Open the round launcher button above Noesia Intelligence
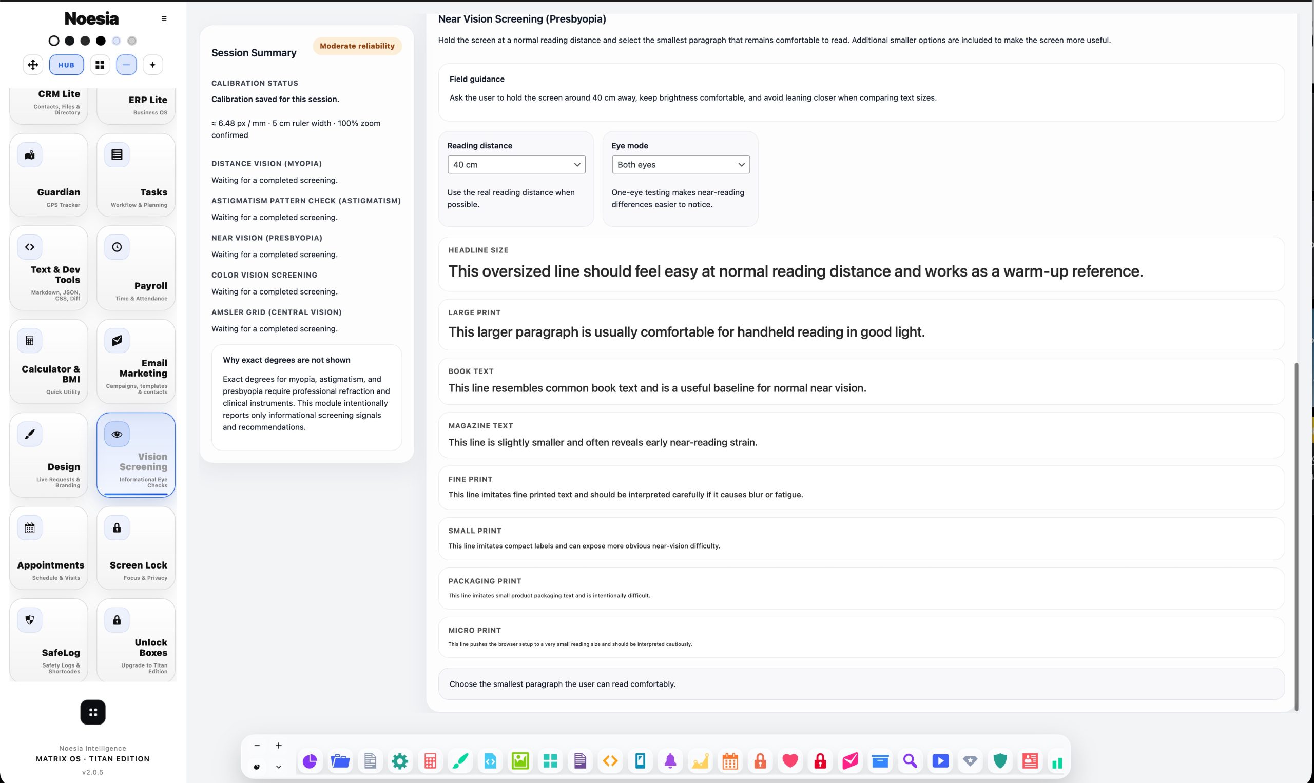The height and width of the screenshot is (783, 1314). pos(93,712)
